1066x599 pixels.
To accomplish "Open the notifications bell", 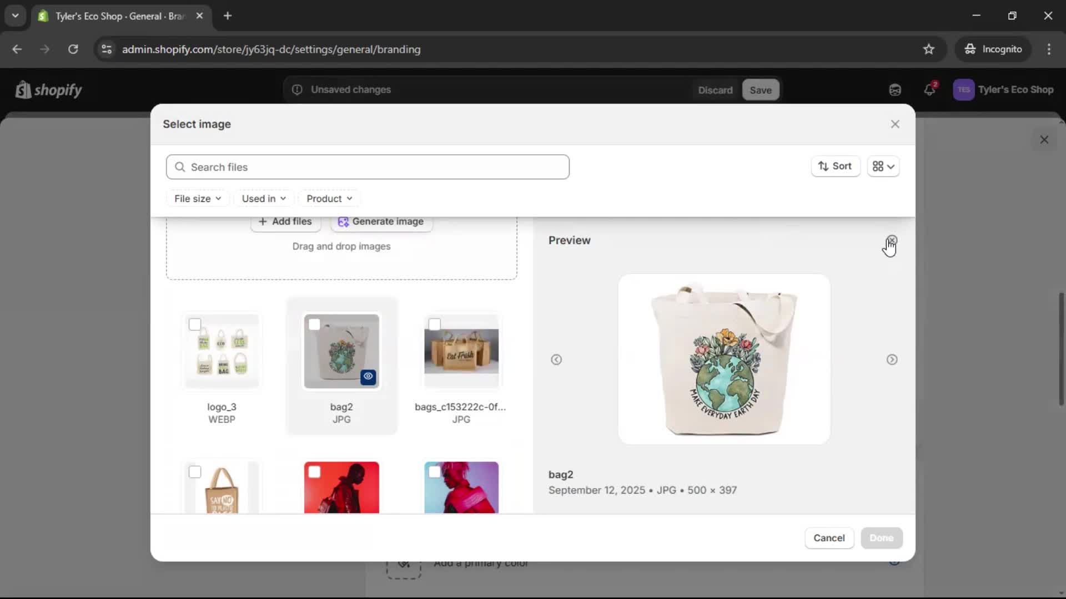I will pyautogui.click(x=930, y=90).
